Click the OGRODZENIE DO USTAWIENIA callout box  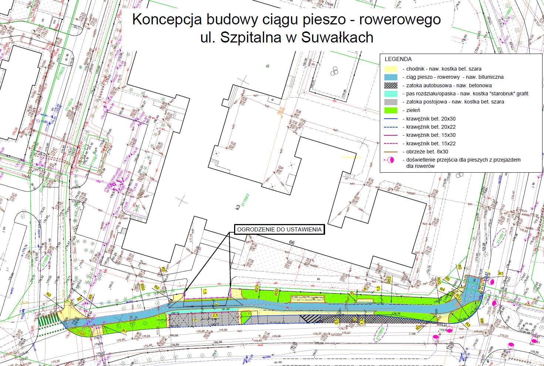click(279, 229)
